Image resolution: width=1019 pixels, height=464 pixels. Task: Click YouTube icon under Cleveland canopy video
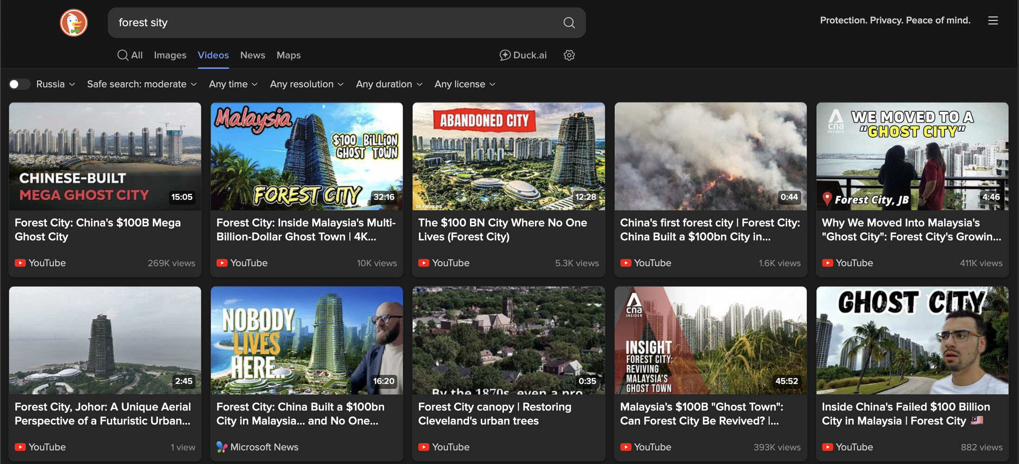coord(424,447)
